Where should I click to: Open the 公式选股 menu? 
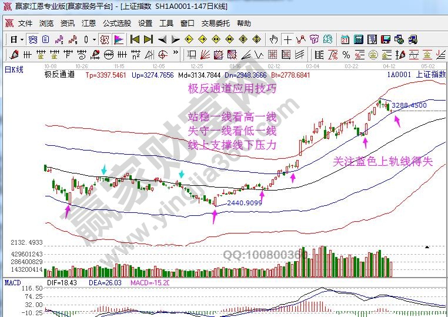[x=116, y=24]
